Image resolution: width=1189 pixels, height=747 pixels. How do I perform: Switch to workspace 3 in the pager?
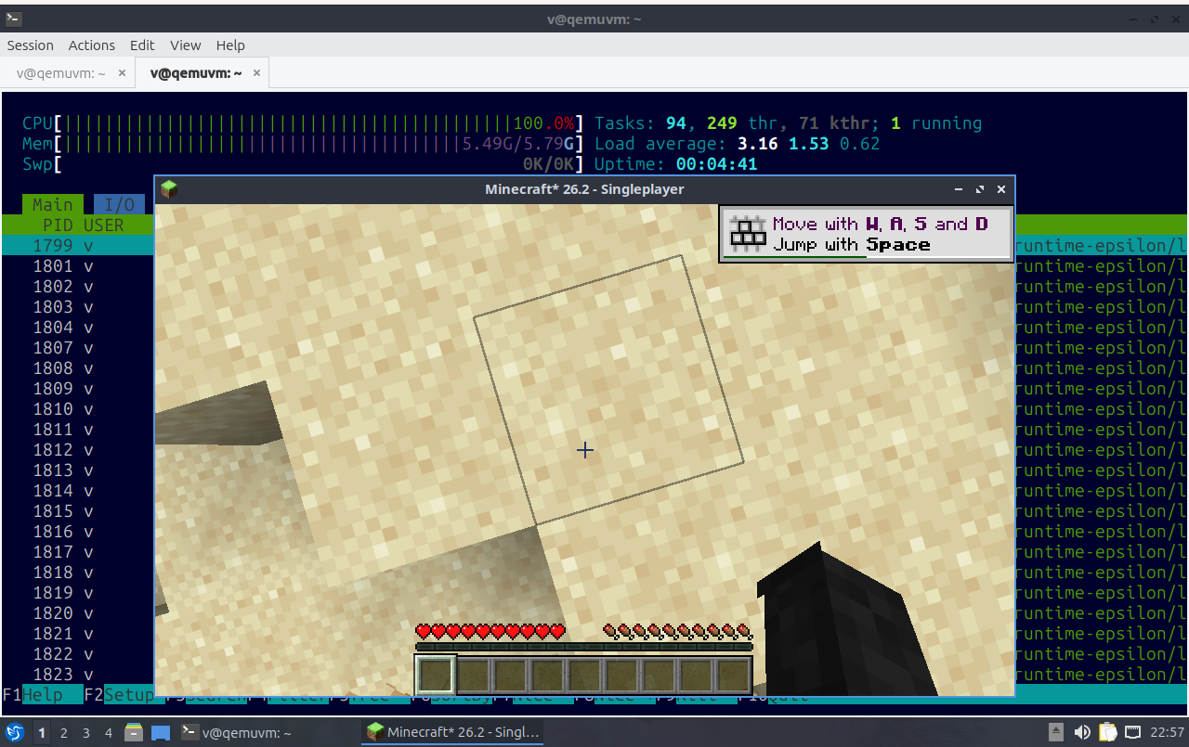tap(86, 732)
